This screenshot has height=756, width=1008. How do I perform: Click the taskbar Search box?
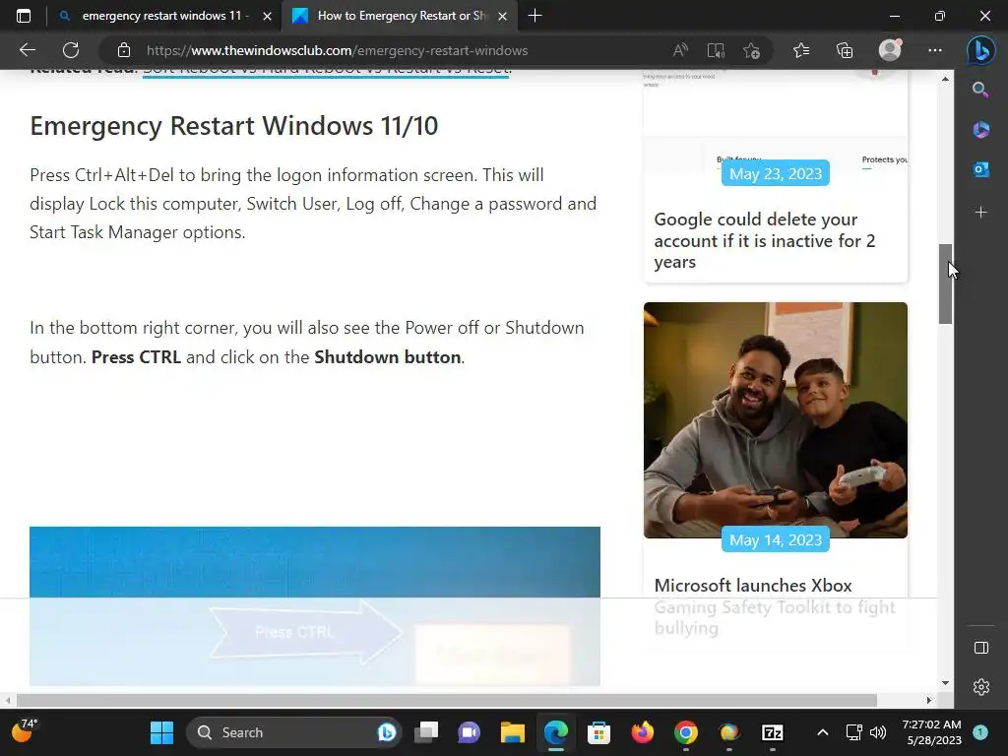(293, 732)
